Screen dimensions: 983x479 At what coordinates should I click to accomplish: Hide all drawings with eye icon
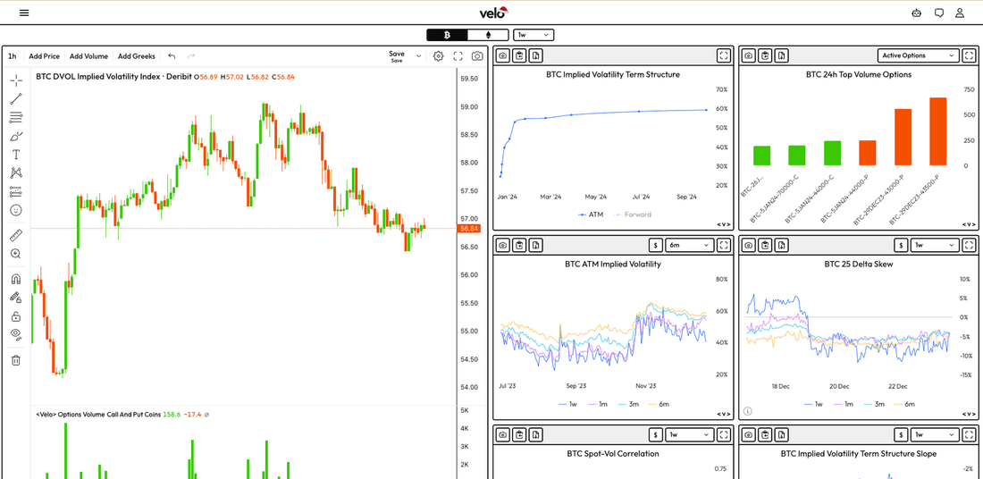coord(16,334)
